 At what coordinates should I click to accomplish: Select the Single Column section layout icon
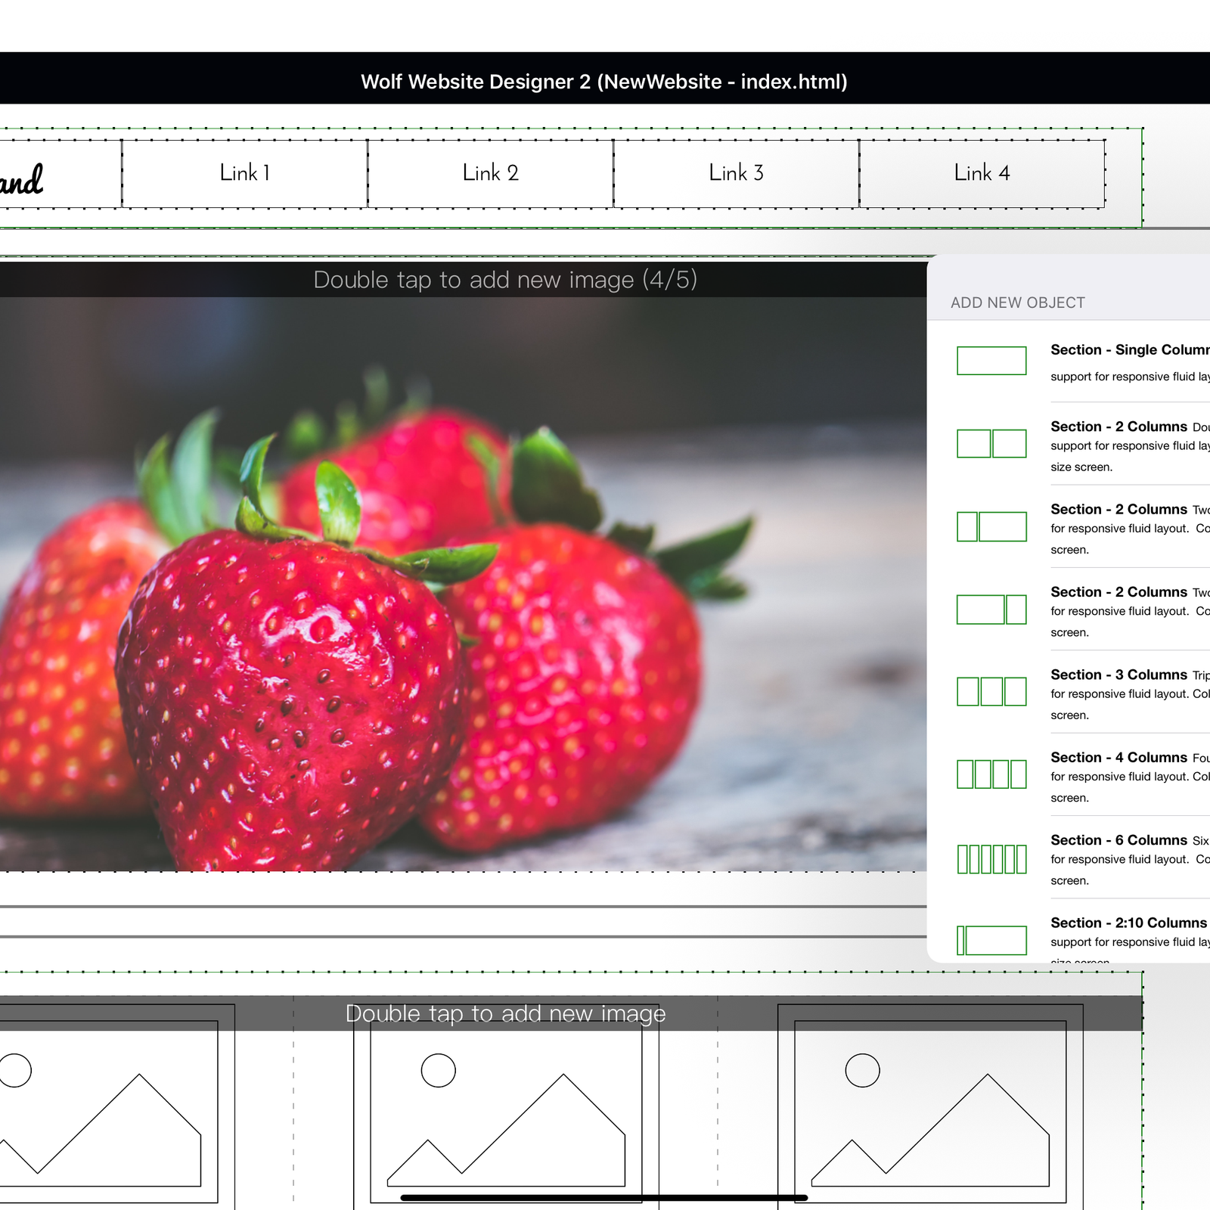[x=991, y=361]
